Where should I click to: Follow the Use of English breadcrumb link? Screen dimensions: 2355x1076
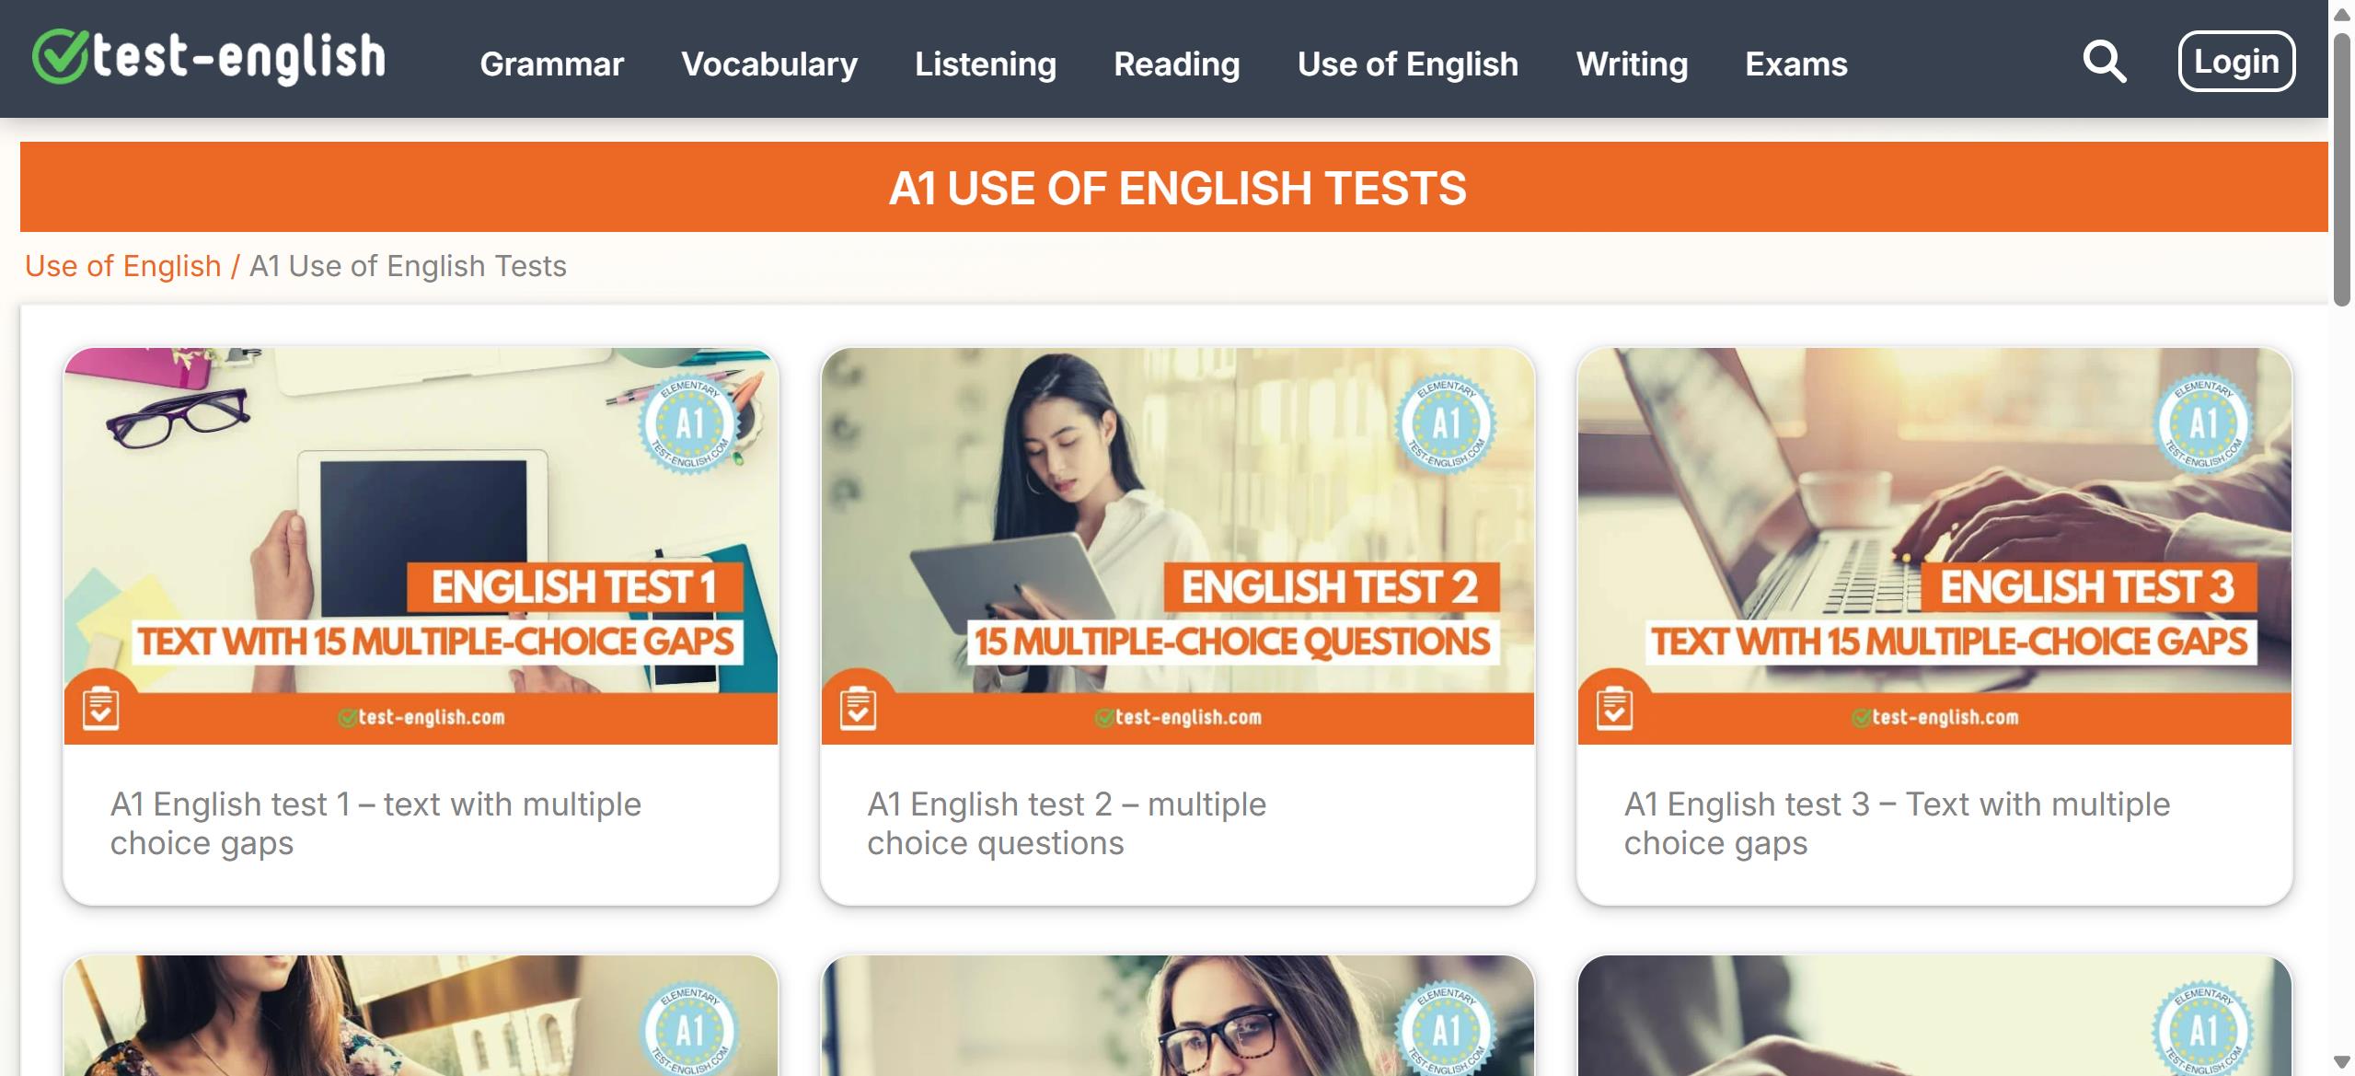(122, 266)
